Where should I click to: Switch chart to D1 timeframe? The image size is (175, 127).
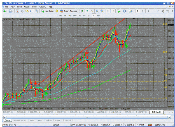(89, 16)
